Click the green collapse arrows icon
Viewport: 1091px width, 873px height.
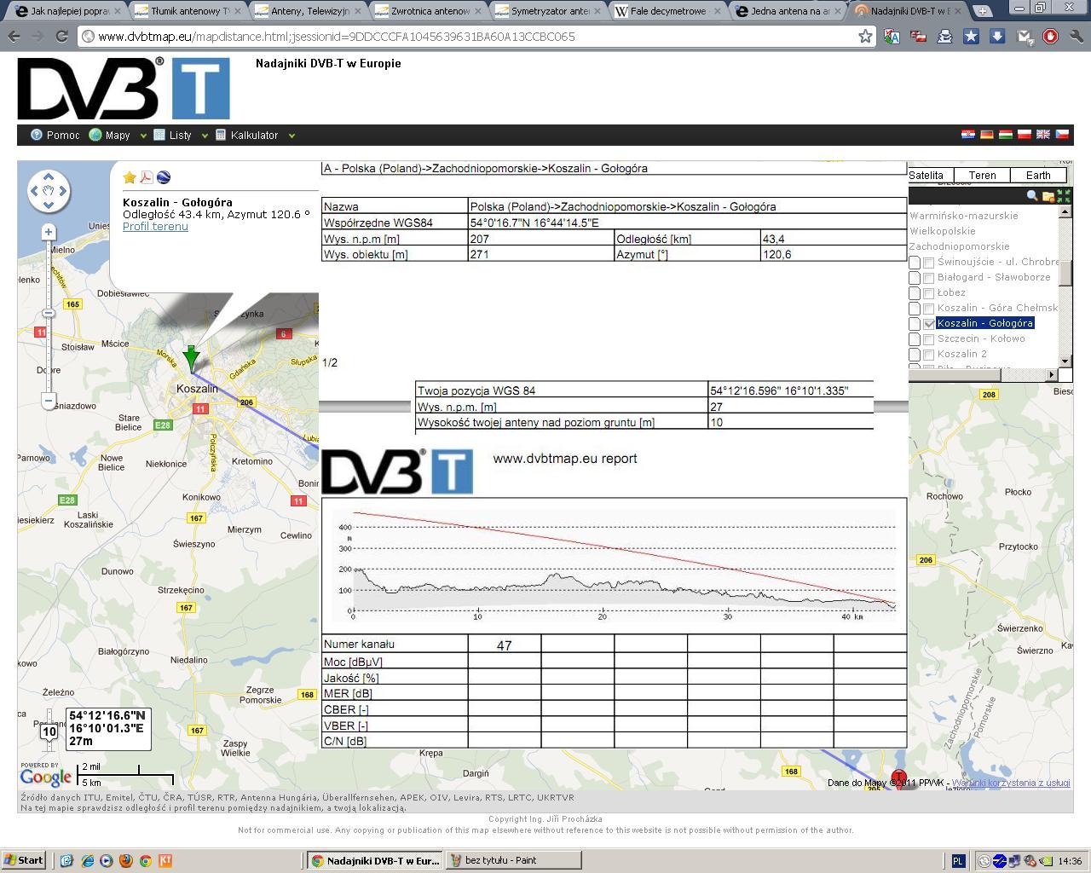click(x=1063, y=196)
